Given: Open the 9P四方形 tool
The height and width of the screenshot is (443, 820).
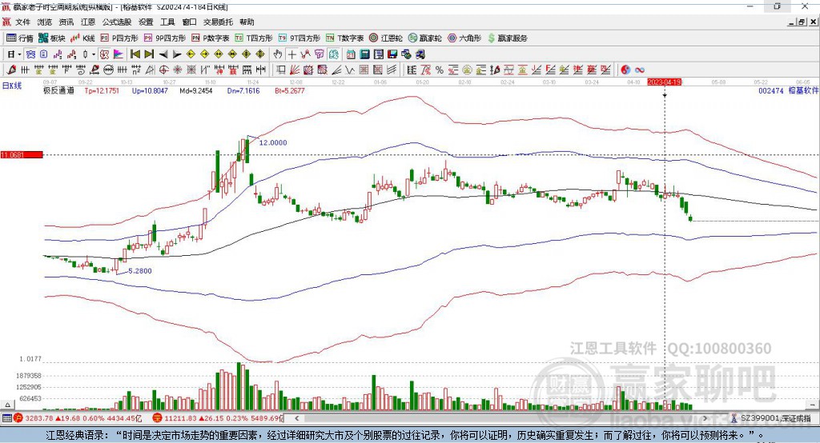Looking at the screenshot, I should pos(165,38).
